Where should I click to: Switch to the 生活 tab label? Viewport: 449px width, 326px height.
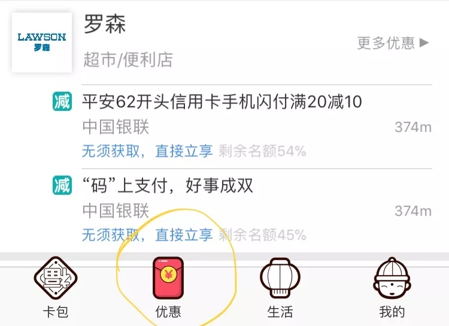pos(280,312)
